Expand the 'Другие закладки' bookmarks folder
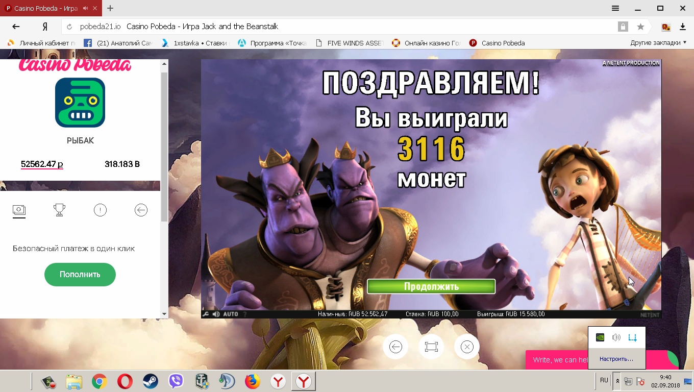694x392 pixels. pyautogui.click(x=658, y=43)
